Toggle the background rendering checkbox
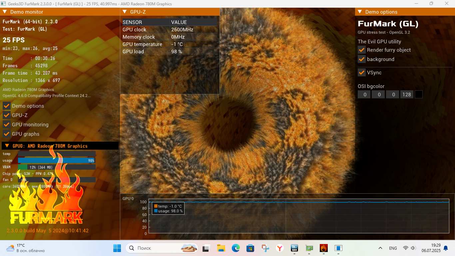This screenshot has width=455, height=256. click(362, 59)
